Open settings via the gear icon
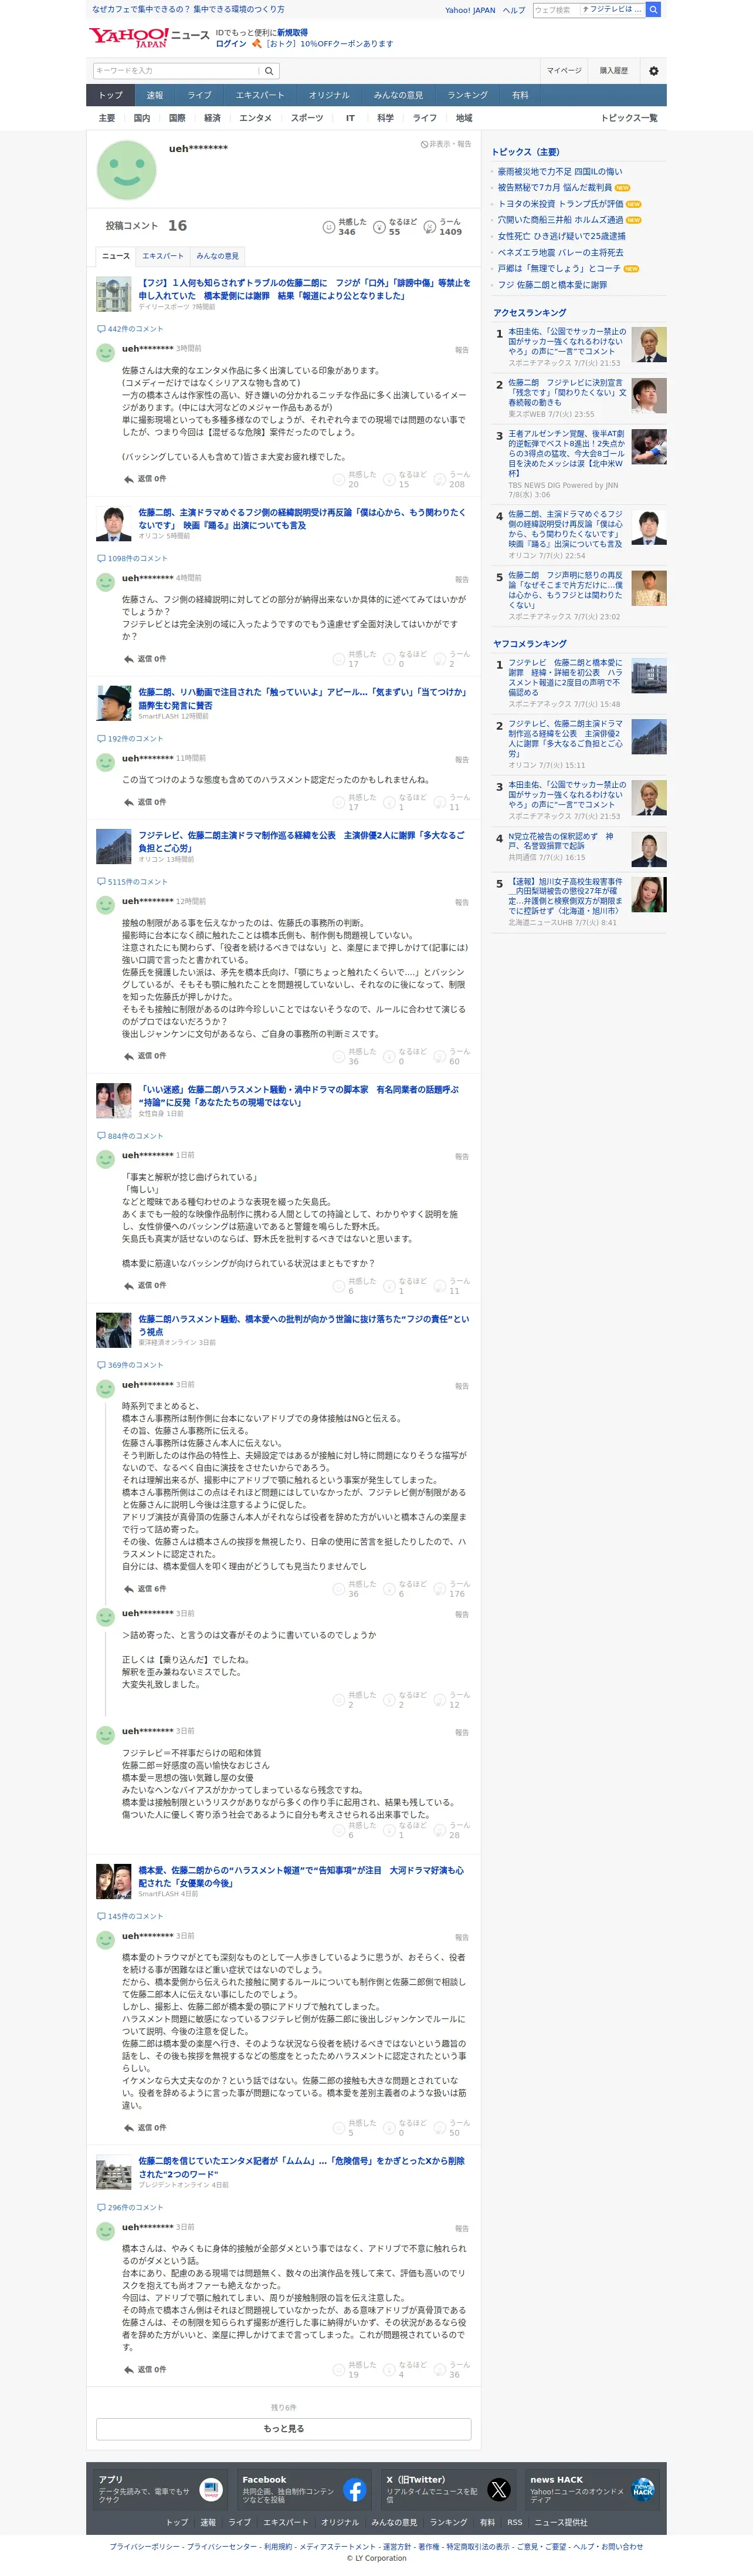This screenshot has height=2576, width=753. (653, 71)
